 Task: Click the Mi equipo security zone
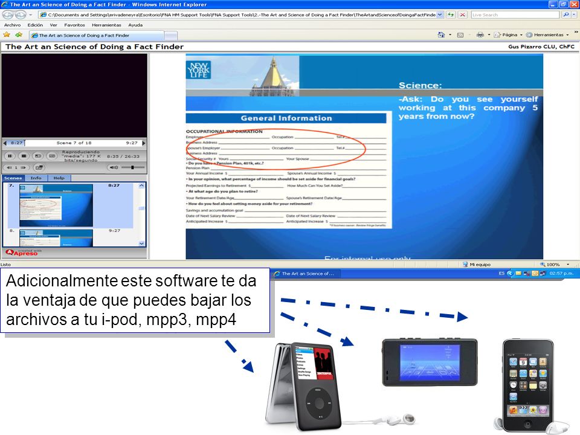(477, 265)
